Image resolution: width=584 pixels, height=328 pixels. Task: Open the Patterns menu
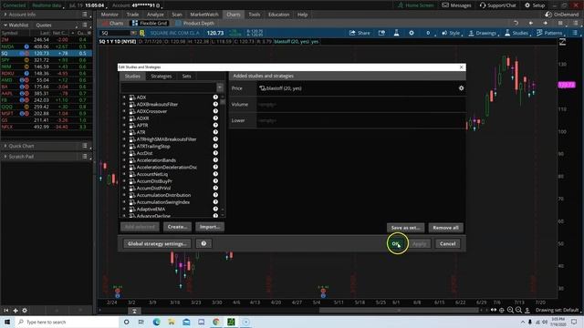click(549, 33)
